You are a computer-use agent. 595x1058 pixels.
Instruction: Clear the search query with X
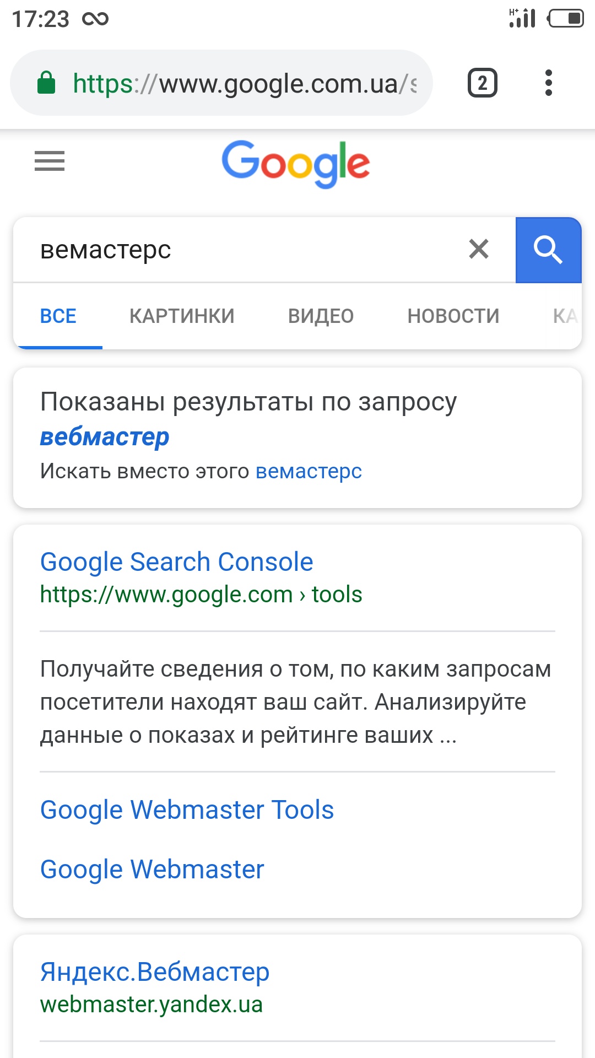pyautogui.click(x=479, y=249)
